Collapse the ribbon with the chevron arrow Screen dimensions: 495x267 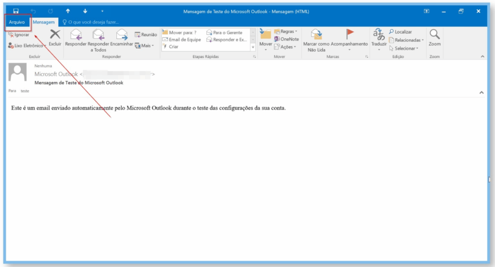pos(482,56)
